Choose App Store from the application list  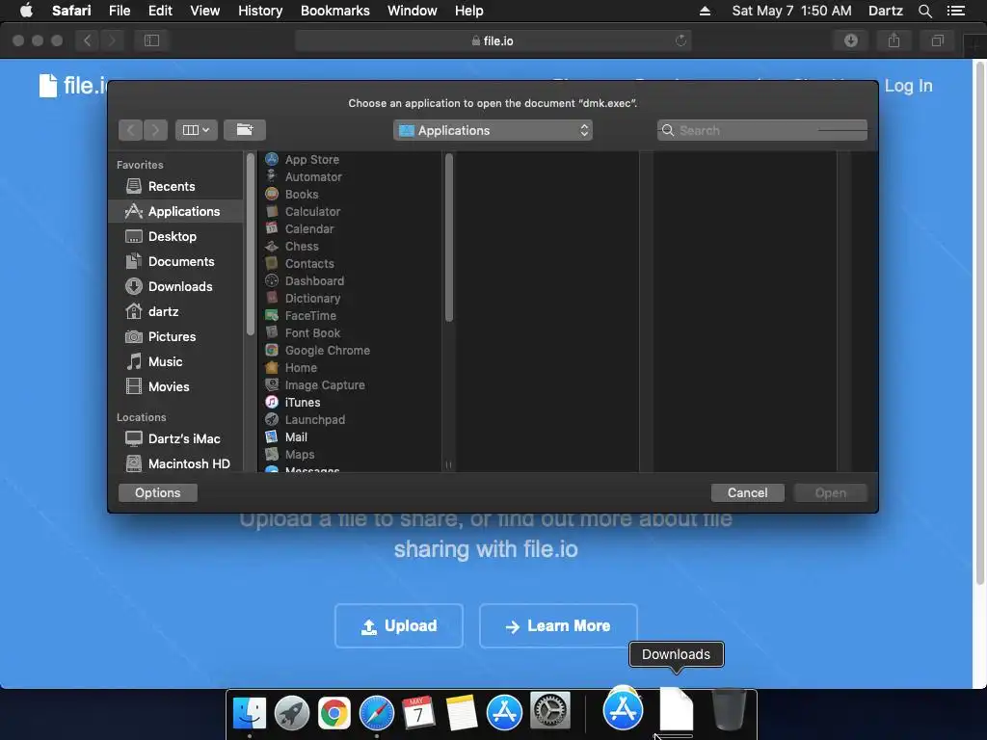[x=350, y=160]
